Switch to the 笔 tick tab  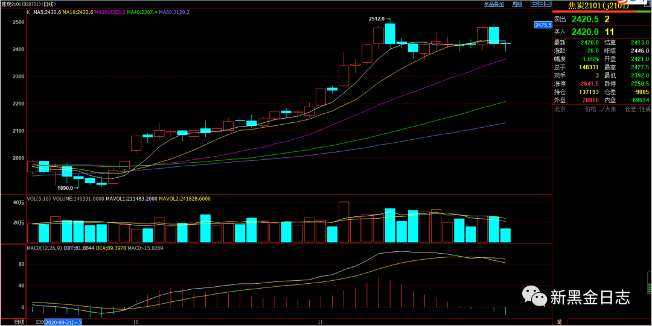[x=559, y=322]
